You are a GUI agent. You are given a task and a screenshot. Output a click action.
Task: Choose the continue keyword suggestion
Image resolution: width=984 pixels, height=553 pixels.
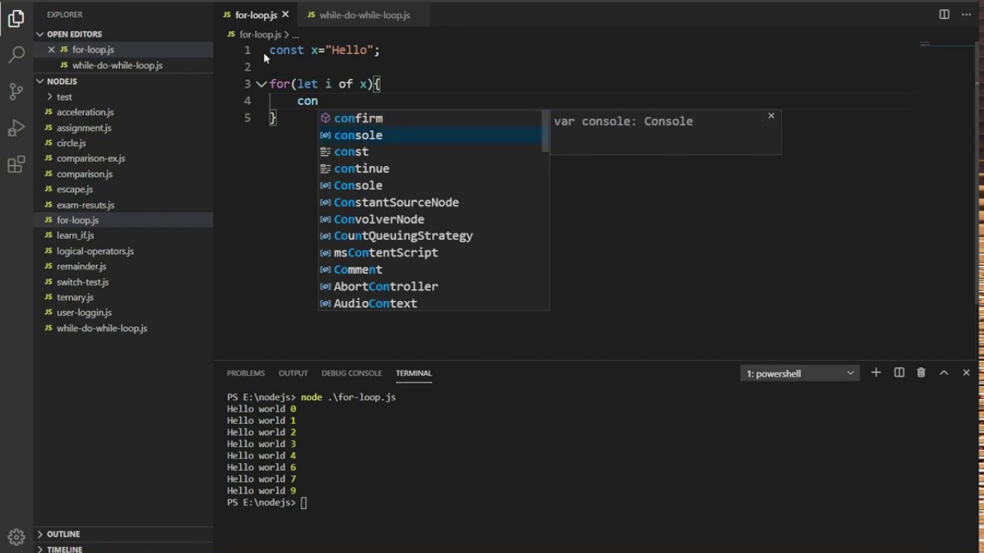click(x=430, y=169)
